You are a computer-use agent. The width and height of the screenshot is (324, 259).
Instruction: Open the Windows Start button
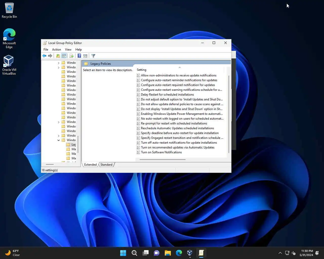click(x=123, y=253)
